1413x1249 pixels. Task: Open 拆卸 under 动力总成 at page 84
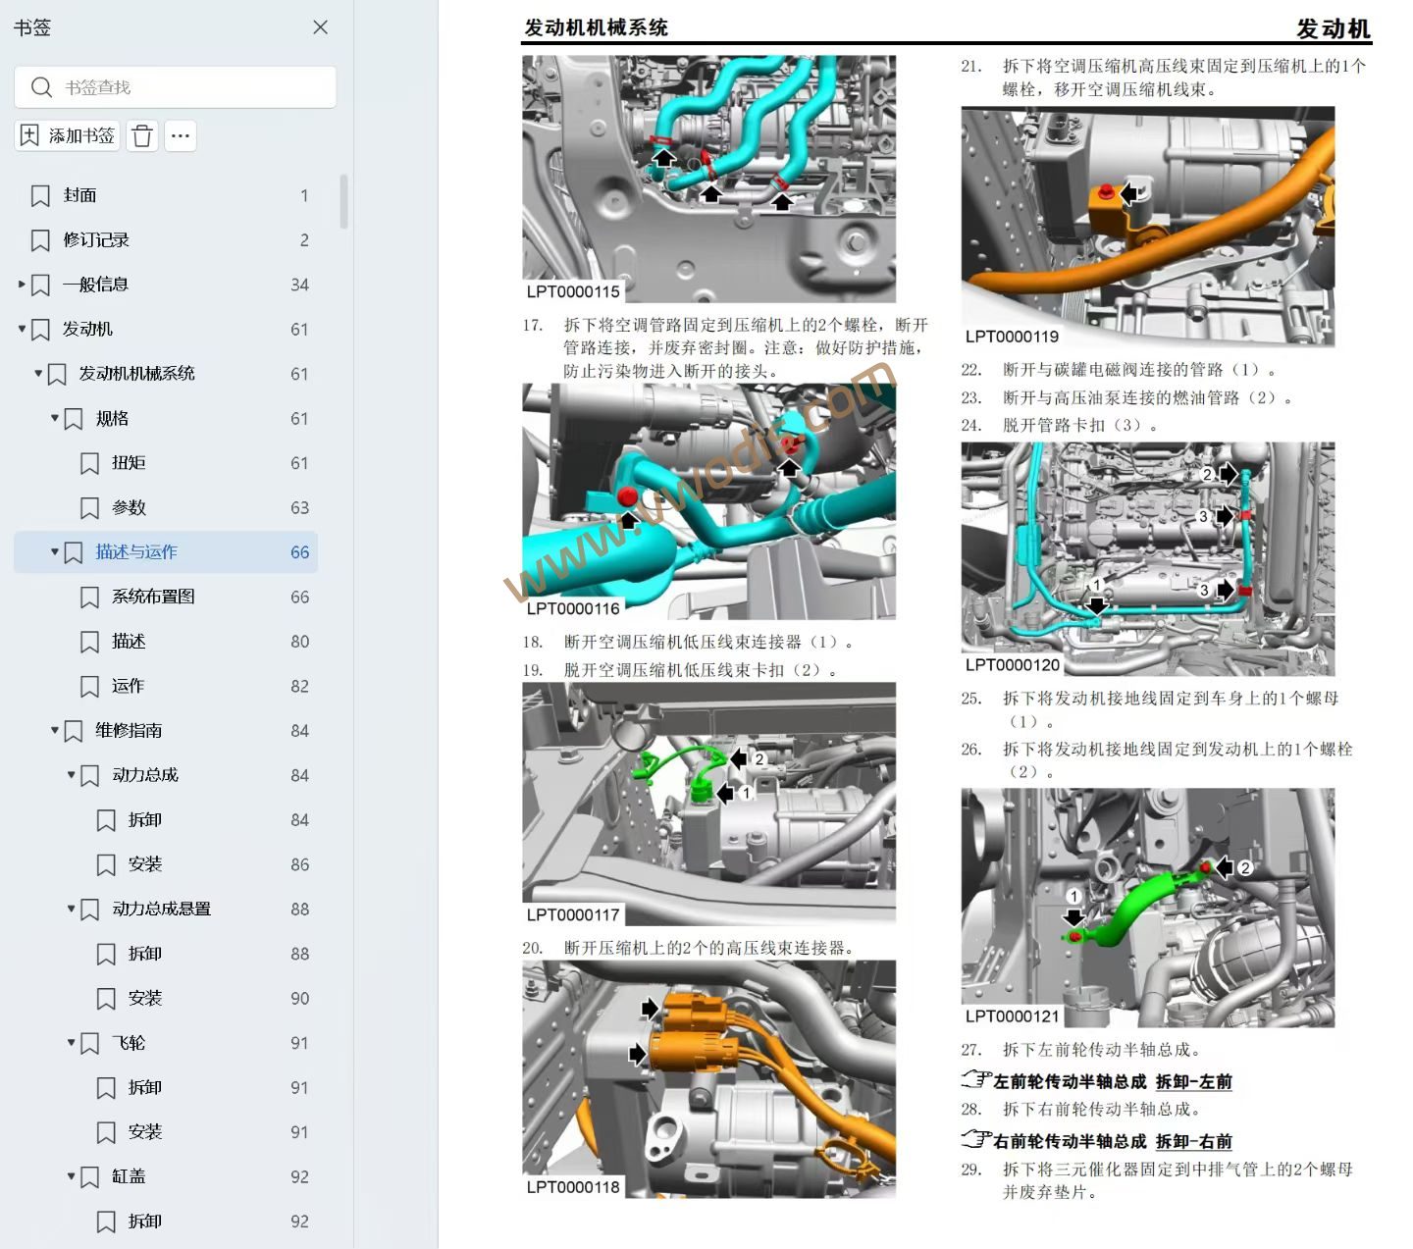(x=145, y=819)
